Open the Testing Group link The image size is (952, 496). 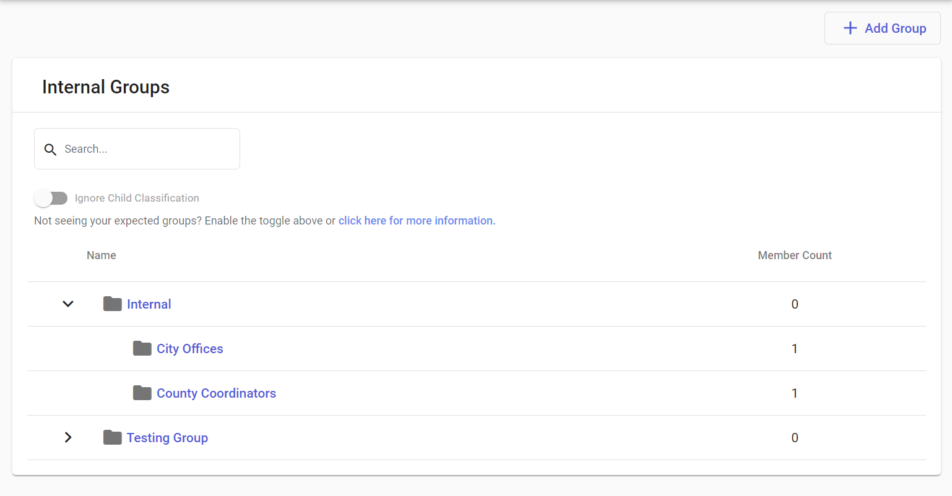[x=168, y=438]
